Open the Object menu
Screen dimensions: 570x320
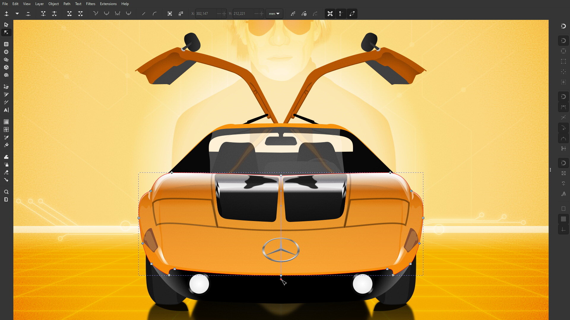(53, 4)
